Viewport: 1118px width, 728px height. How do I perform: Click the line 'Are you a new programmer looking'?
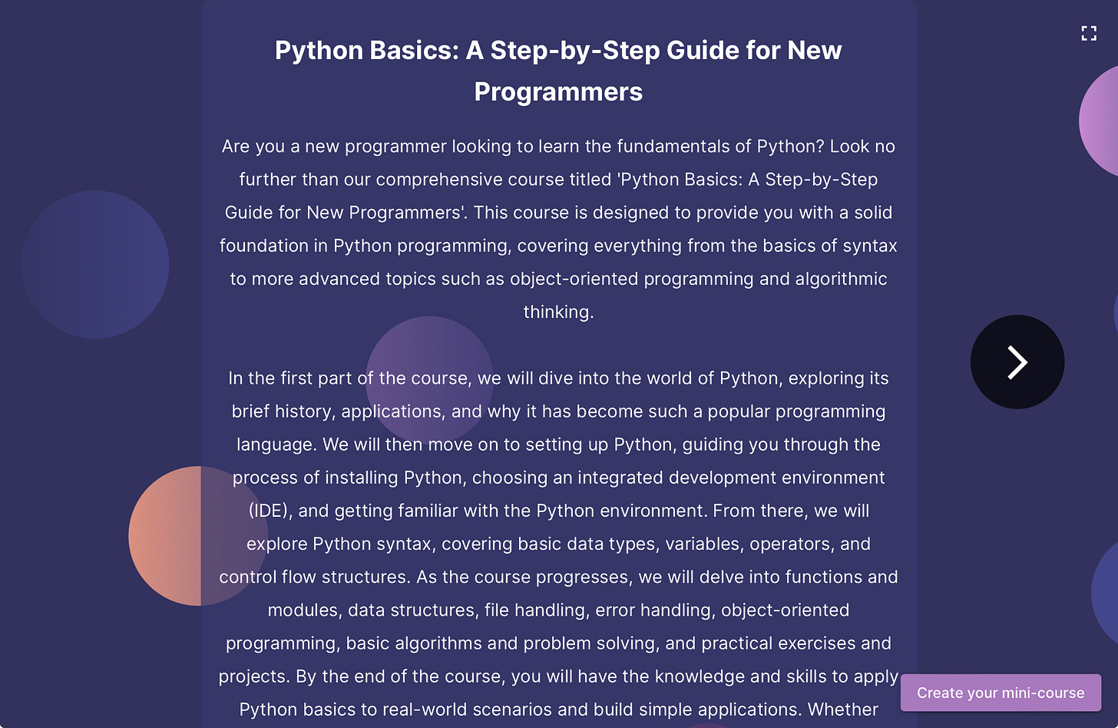coord(558,146)
